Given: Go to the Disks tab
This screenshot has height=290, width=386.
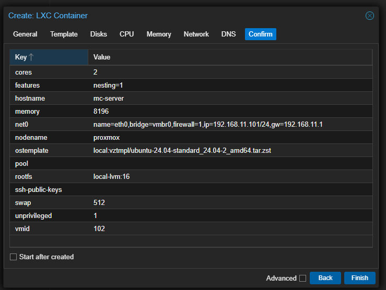Looking at the screenshot, I should pyautogui.click(x=98, y=34).
